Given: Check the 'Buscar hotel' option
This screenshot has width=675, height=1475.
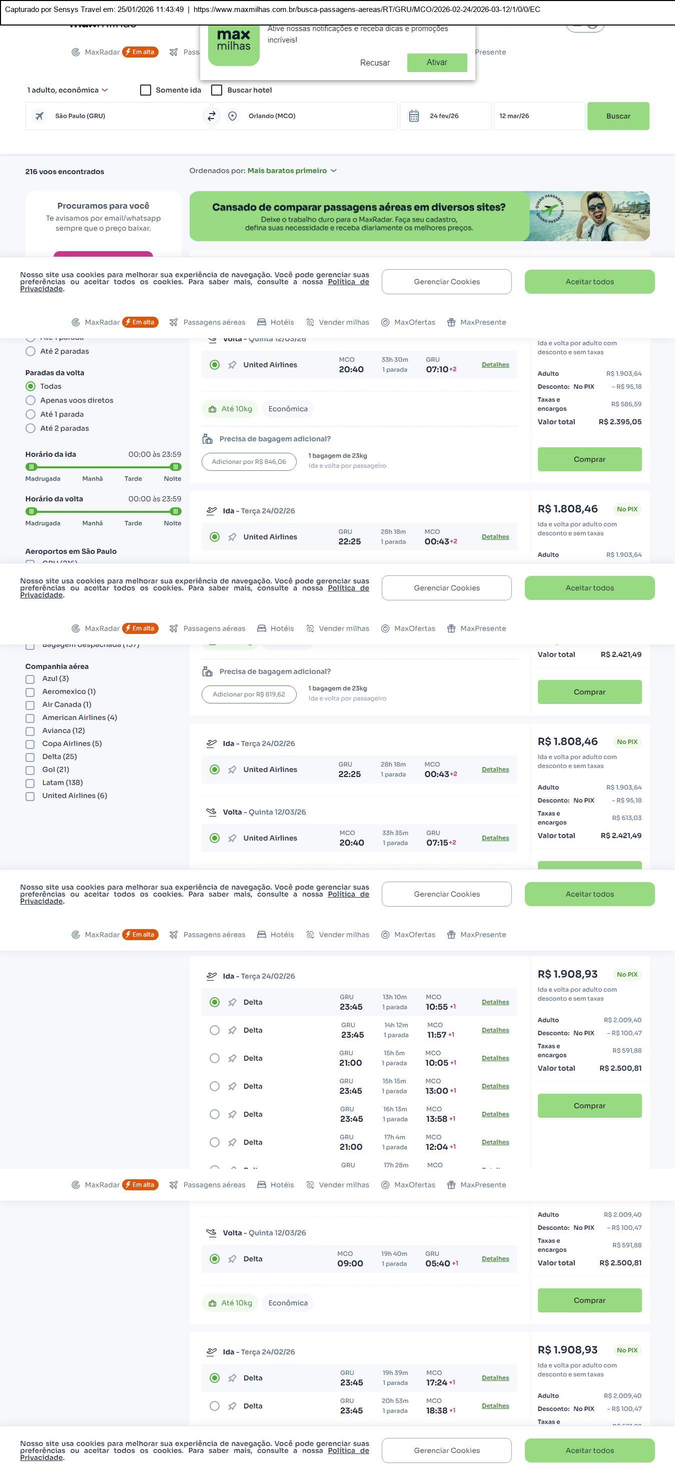Looking at the screenshot, I should 217,91.
